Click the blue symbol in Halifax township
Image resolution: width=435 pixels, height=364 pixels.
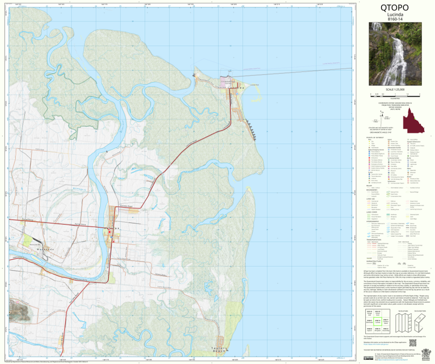coord(111,237)
